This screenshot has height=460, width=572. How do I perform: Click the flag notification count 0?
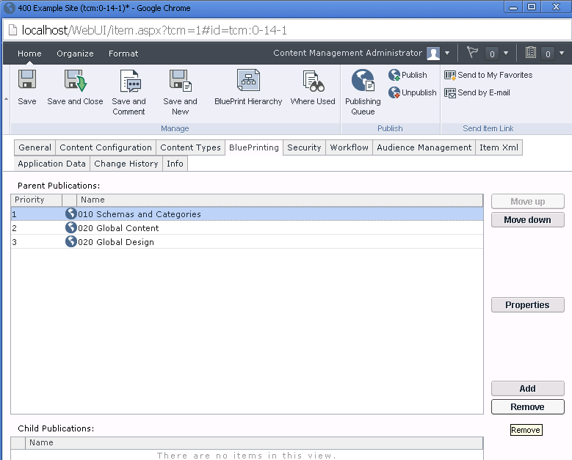(492, 54)
